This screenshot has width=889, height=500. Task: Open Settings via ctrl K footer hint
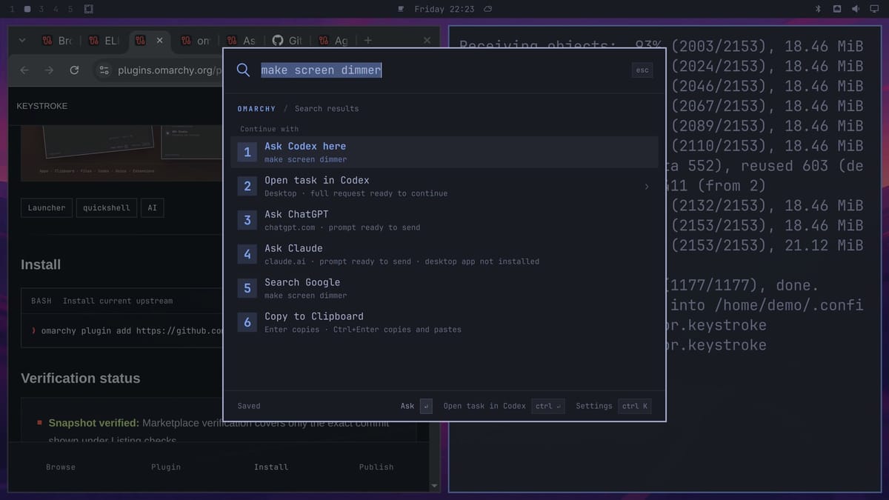[613, 406]
